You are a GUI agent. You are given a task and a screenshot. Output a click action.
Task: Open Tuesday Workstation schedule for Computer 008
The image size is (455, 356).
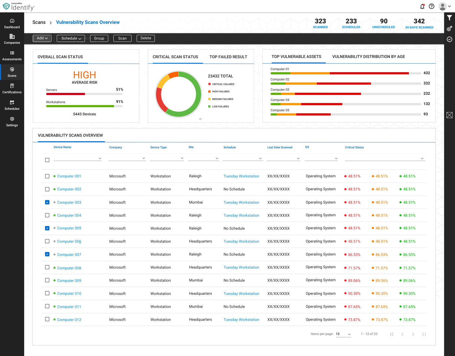click(241, 267)
